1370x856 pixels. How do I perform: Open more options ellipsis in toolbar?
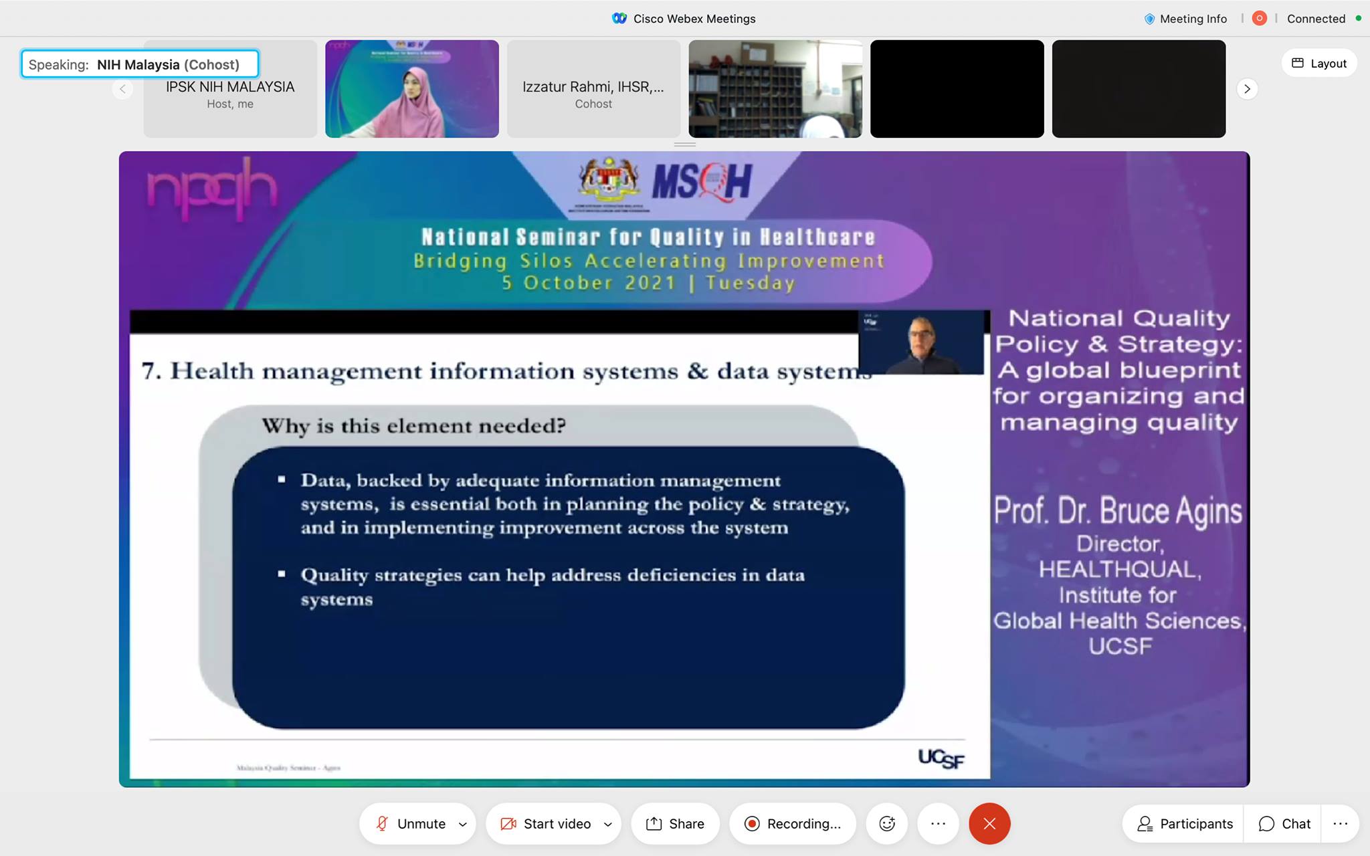(x=938, y=824)
